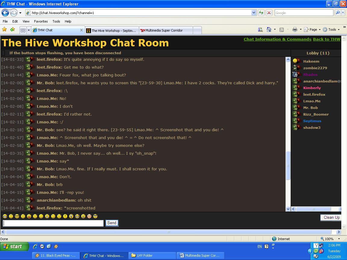The height and width of the screenshot is (260, 347).
Task: Insert the big grin smiley emoticon
Action: [x=5, y=216]
